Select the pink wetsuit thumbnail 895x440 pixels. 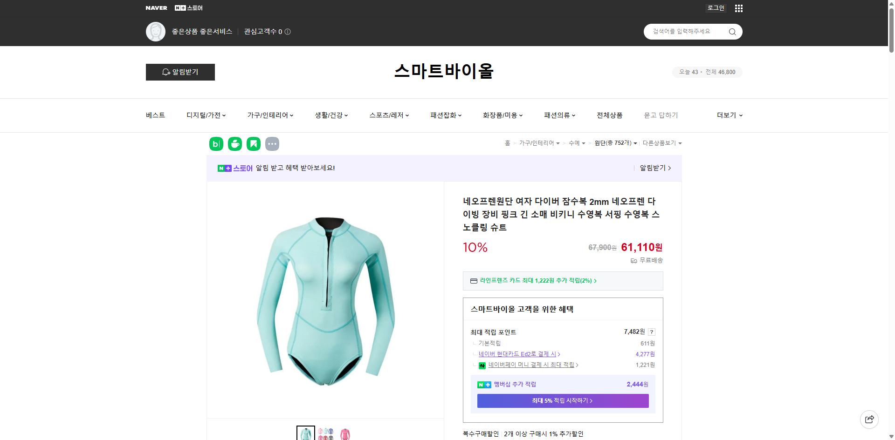click(345, 433)
